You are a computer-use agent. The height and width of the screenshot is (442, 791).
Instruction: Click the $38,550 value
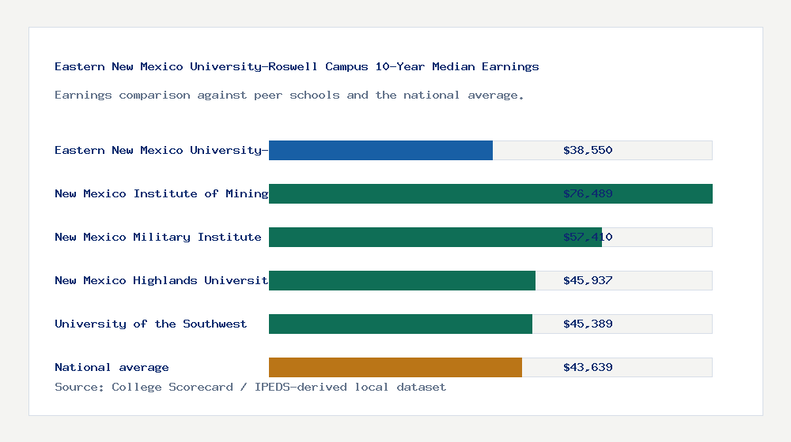(588, 150)
